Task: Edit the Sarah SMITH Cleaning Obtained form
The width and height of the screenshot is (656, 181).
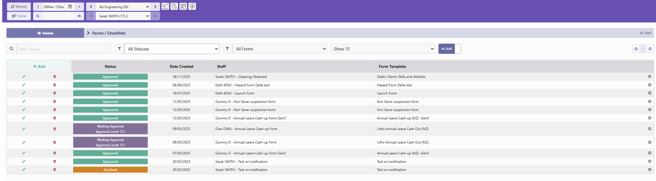Action: coord(24,76)
